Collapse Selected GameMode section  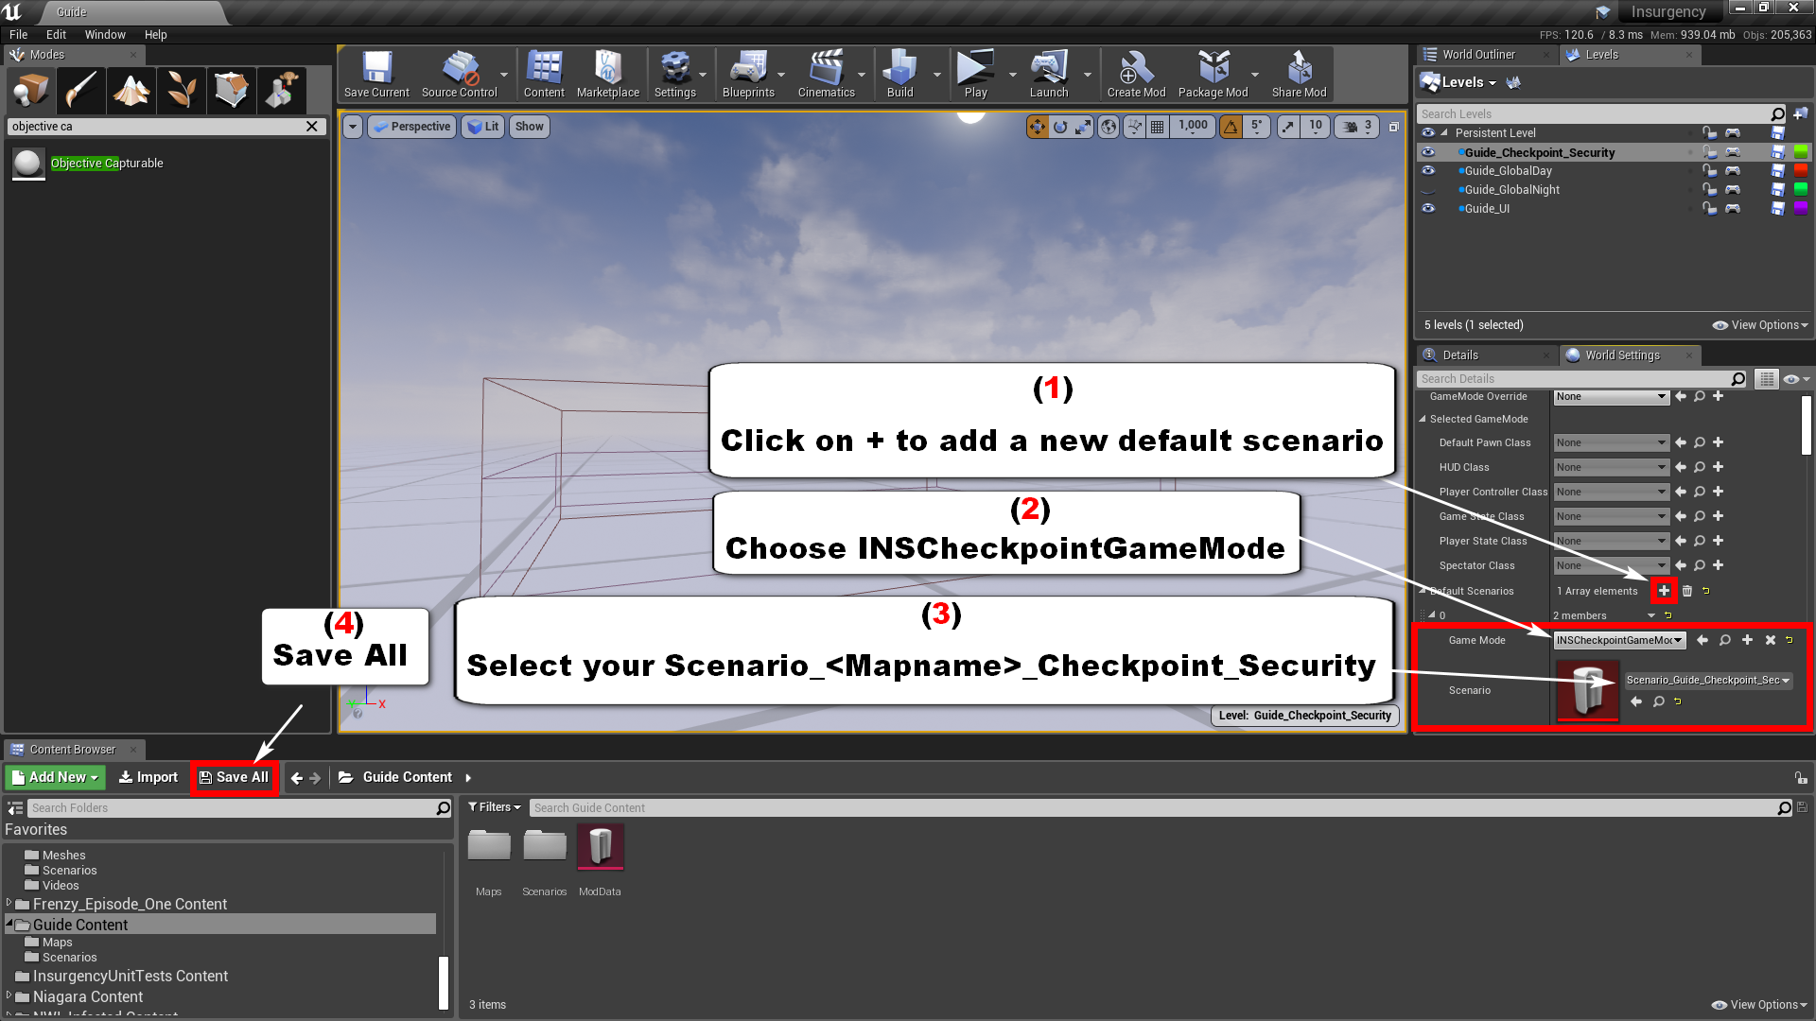pos(1423,419)
